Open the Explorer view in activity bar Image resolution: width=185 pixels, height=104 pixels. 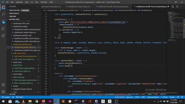pyautogui.click(x=3, y=8)
